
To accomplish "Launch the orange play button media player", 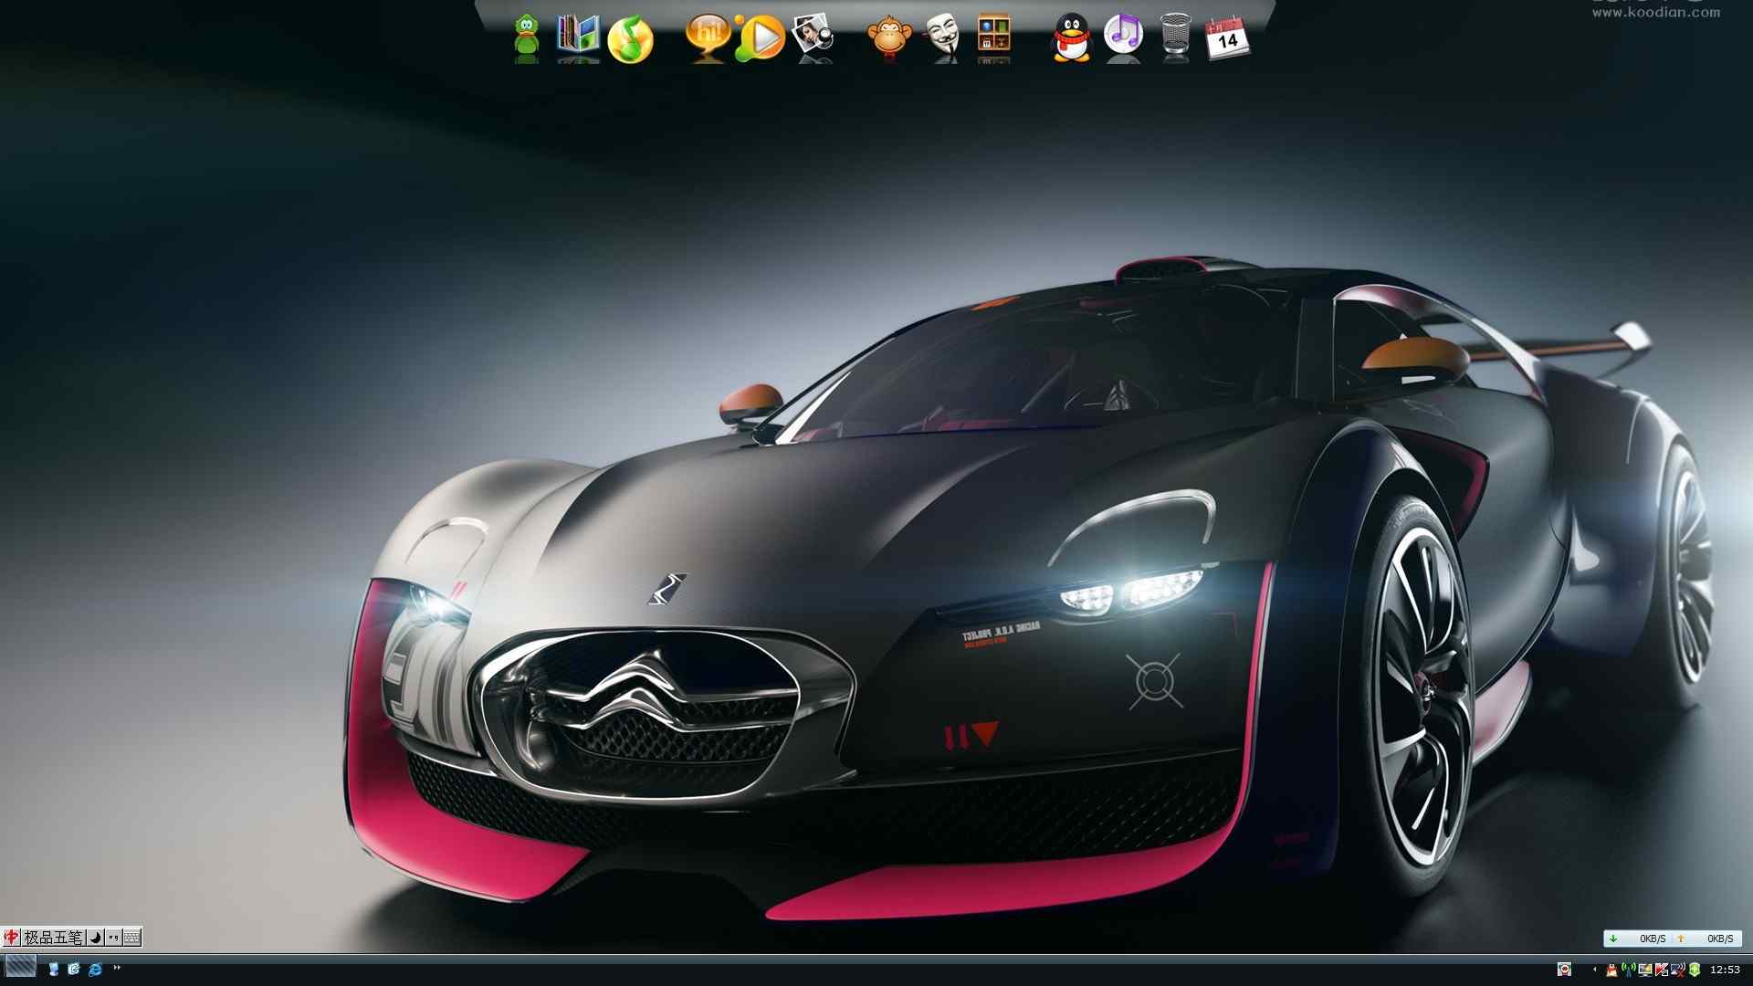I will (761, 37).
